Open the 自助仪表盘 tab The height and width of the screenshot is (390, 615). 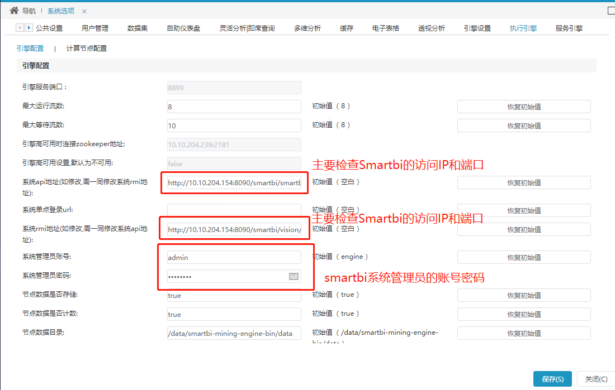[183, 28]
